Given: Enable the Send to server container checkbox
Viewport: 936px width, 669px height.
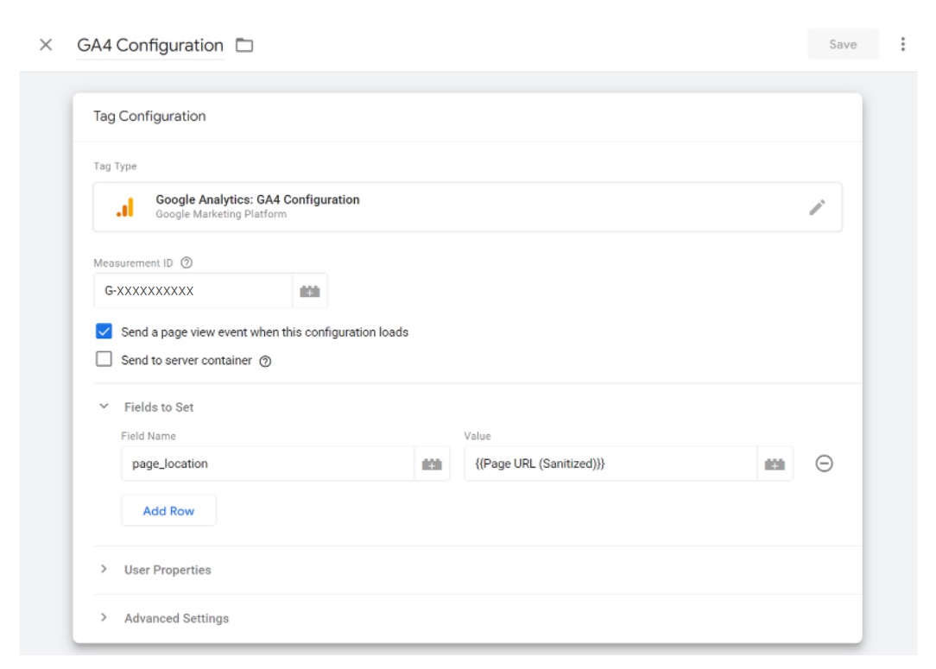Looking at the screenshot, I should click(104, 360).
